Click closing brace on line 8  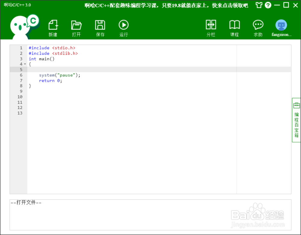coord(30,86)
